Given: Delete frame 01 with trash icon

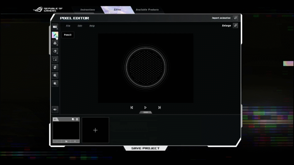Looking at the screenshot, I should click(77, 119).
